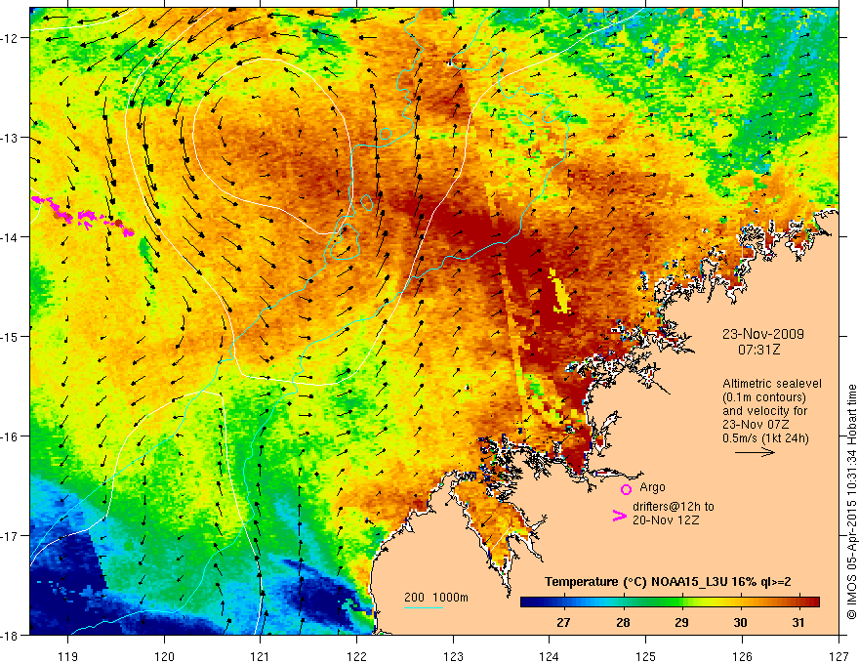This screenshot has height=664, width=859.
Task: Click longitude axis label 120
Action: 164,656
